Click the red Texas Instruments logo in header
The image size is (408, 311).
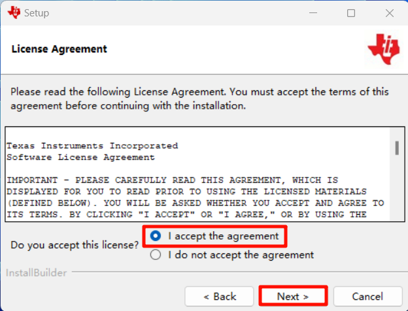383,49
